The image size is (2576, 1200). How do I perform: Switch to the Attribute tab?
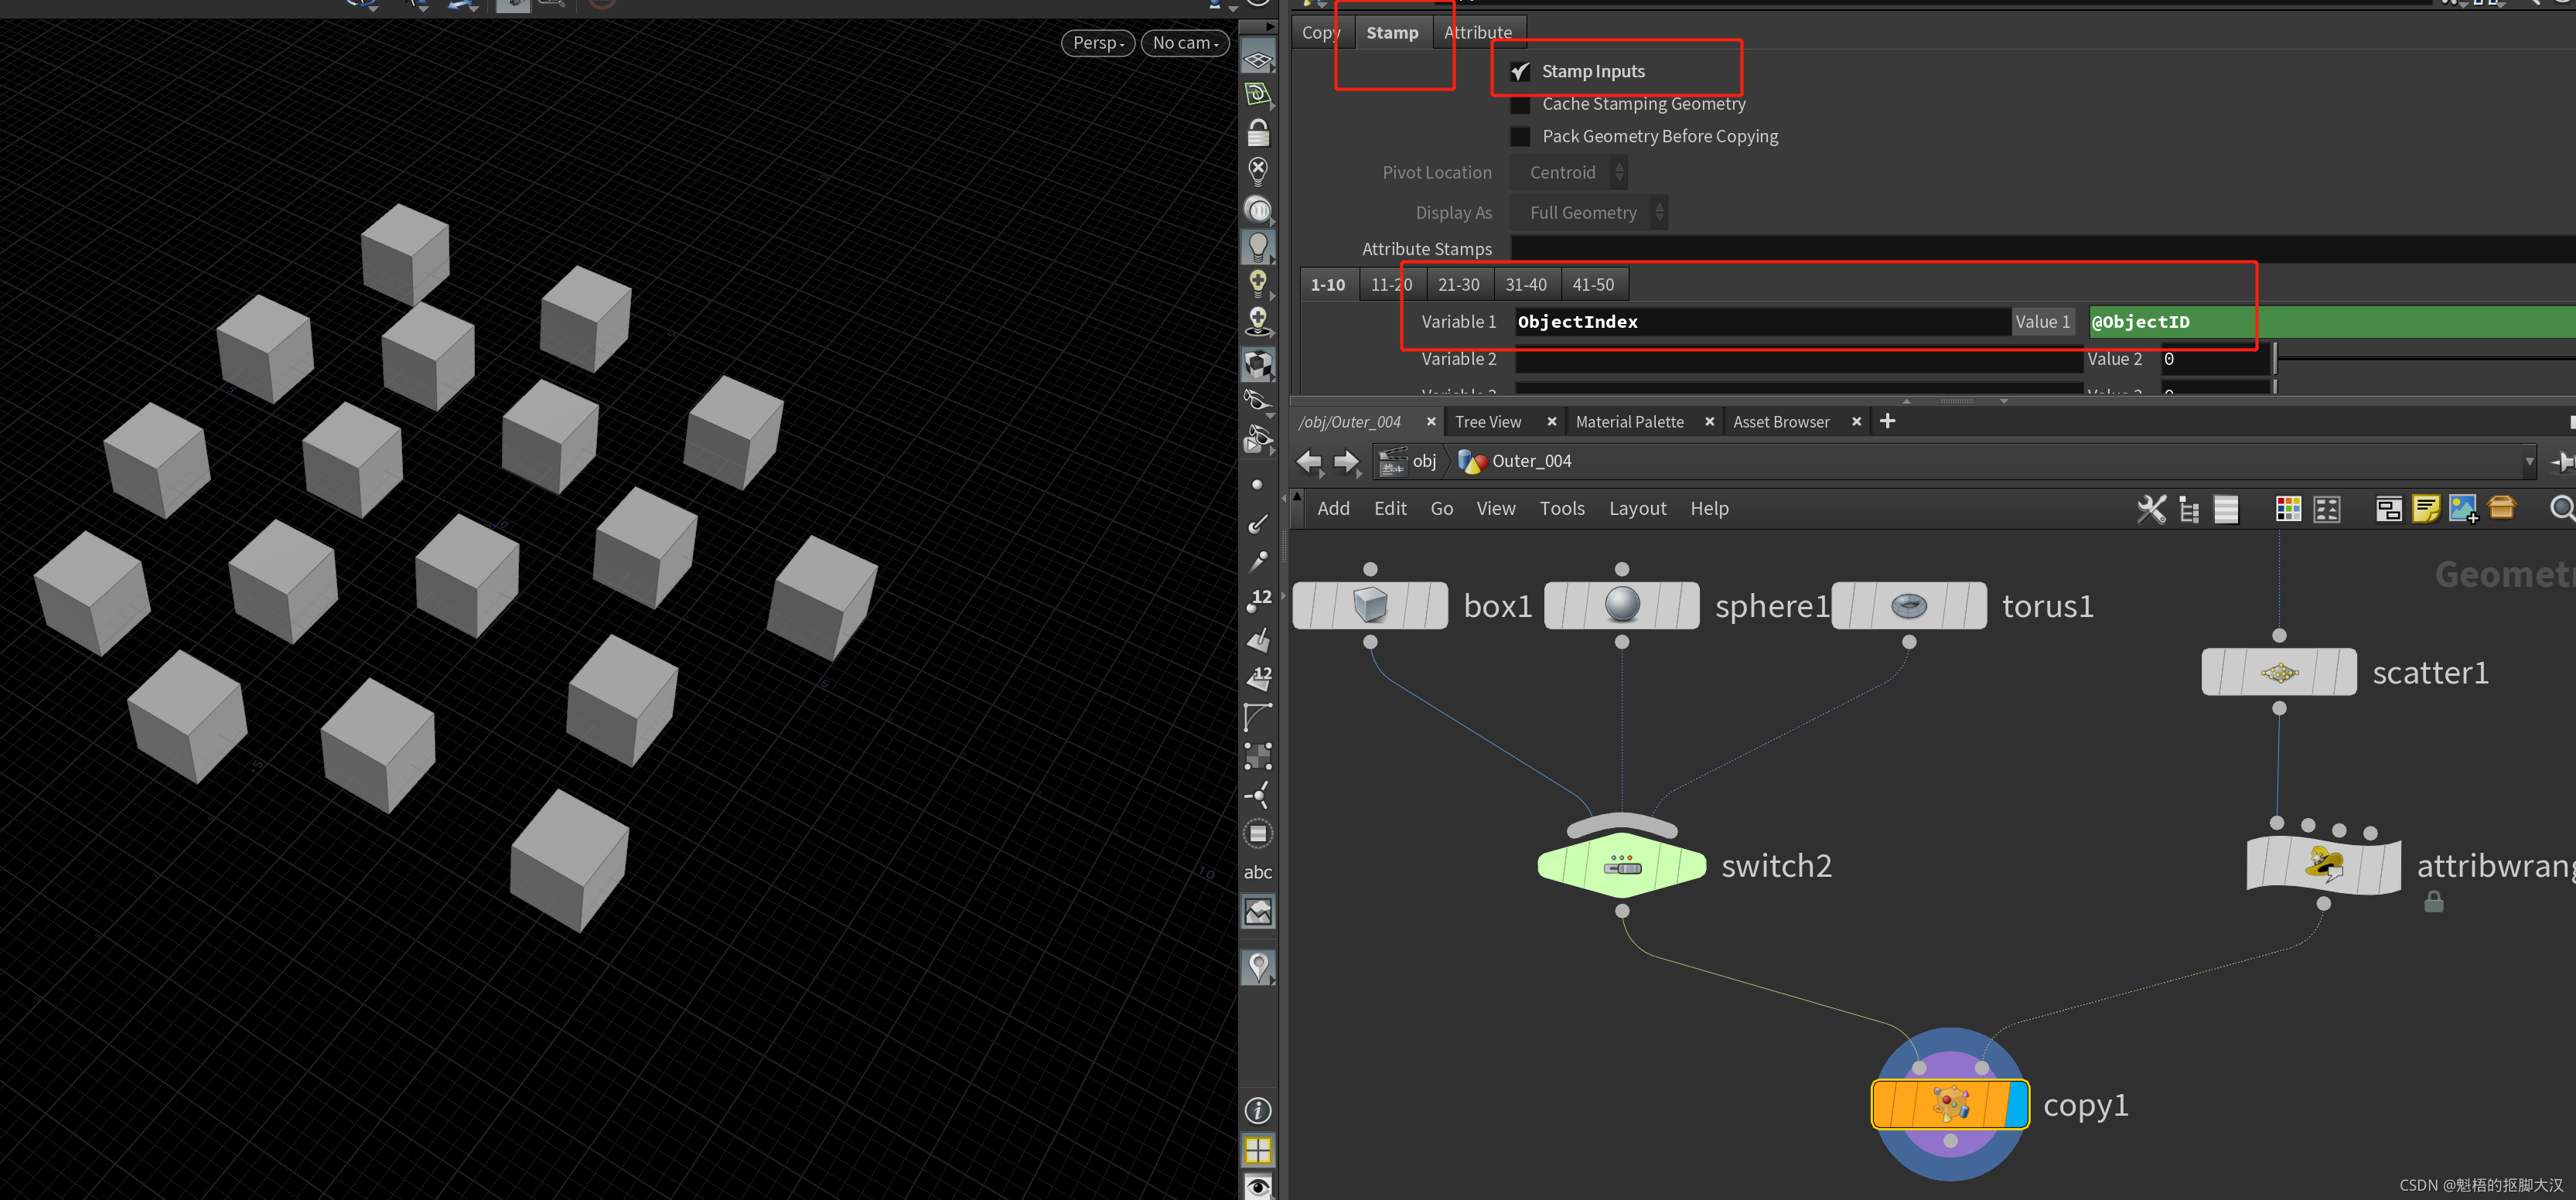(1477, 32)
